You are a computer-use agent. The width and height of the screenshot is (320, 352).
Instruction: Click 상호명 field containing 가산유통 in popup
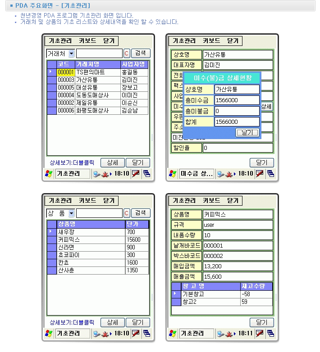237,89
